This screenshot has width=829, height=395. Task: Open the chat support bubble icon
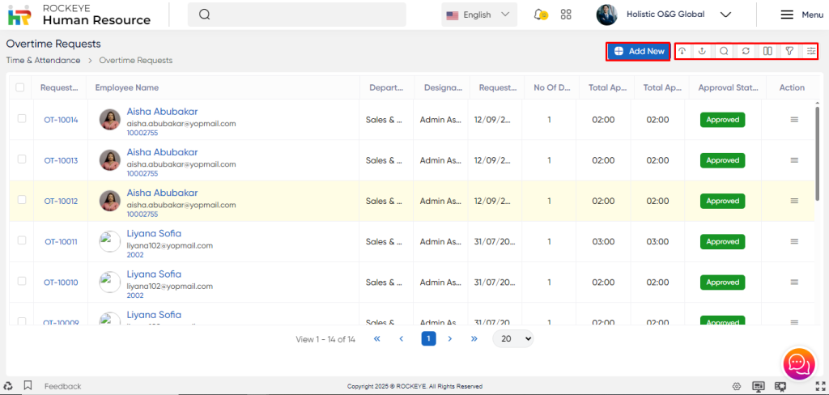pyautogui.click(x=797, y=363)
